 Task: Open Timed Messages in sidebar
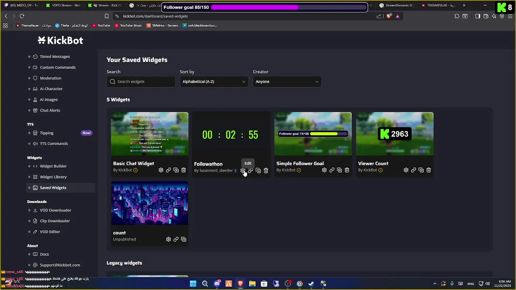click(x=55, y=57)
